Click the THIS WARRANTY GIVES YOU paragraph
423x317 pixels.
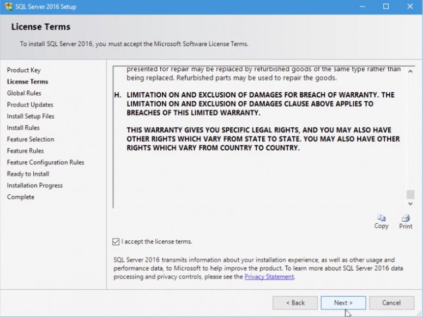(263, 139)
